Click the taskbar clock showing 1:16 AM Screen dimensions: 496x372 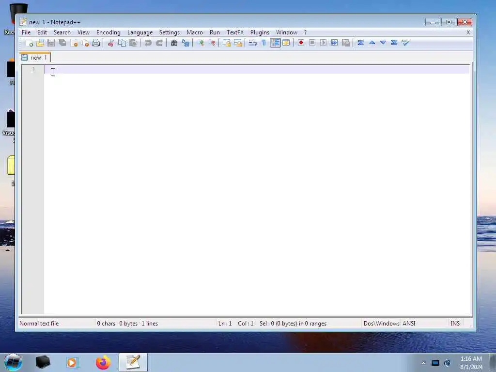pos(471,363)
